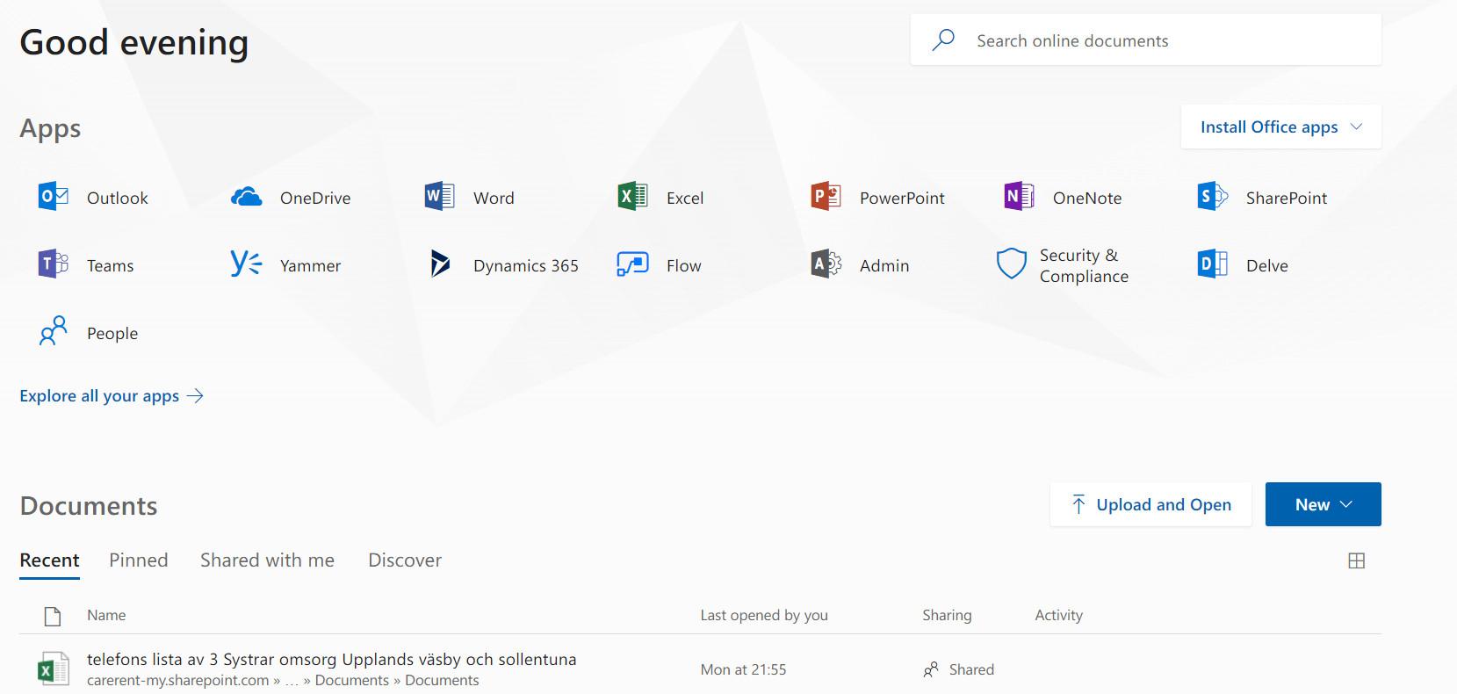Click the Mon at 21:55 timestamp
1457x694 pixels.
click(x=743, y=669)
